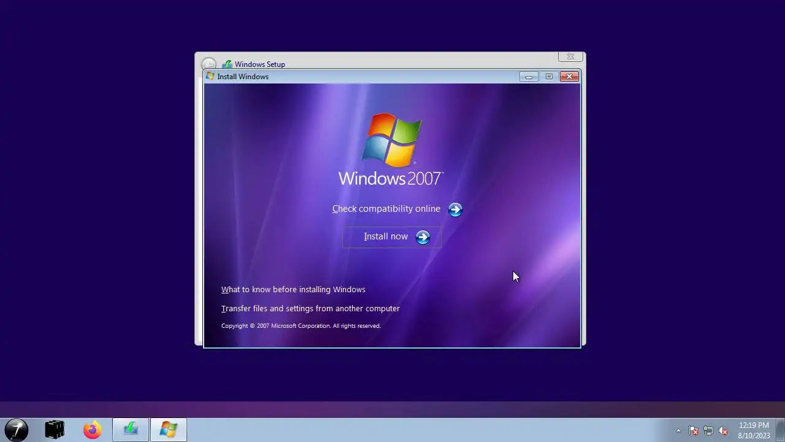Image resolution: width=785 pixels, height=442 pixels.
Task: Minimize the Install Windows window
Action: point(529,77)
